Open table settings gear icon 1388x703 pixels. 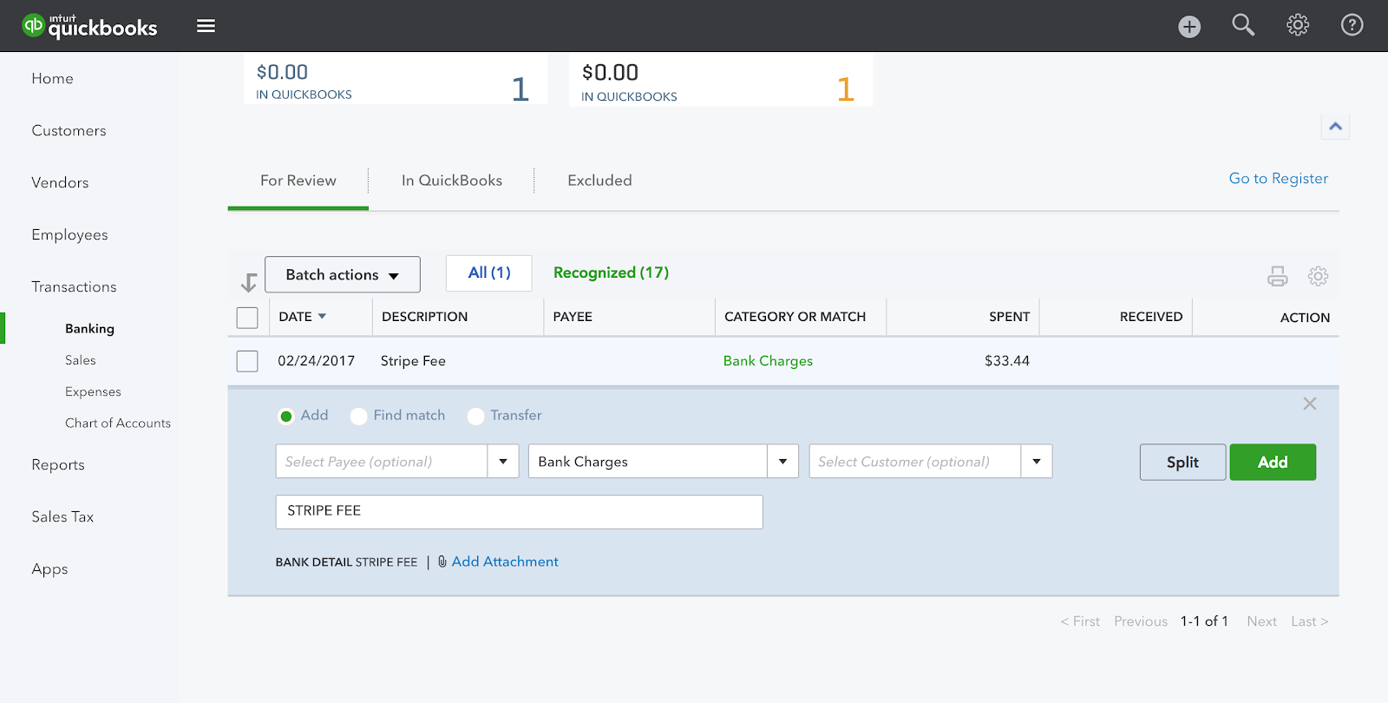tap(1318, 276)
